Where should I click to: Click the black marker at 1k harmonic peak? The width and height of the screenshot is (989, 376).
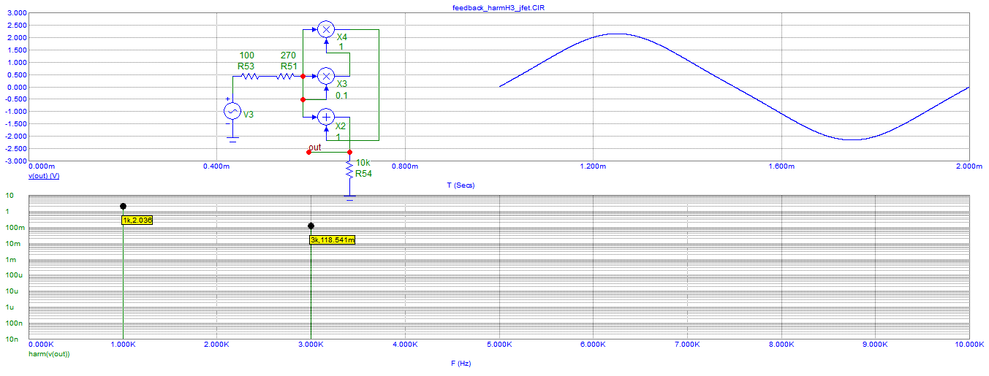pos(123,207)
